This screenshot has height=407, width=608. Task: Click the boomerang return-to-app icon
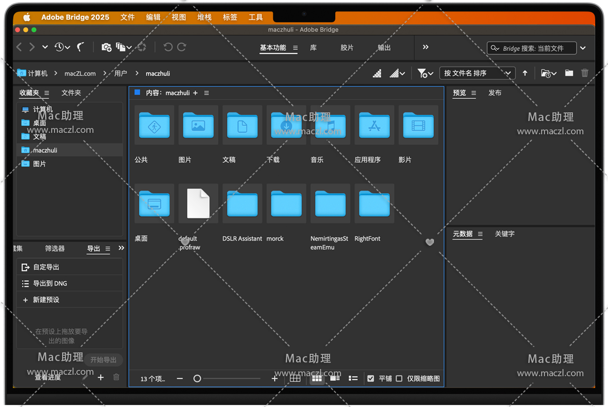pyautogui.click(x=81, y=47)
